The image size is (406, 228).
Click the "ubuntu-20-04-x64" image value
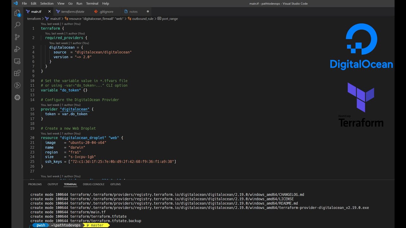tap(87, 143)
